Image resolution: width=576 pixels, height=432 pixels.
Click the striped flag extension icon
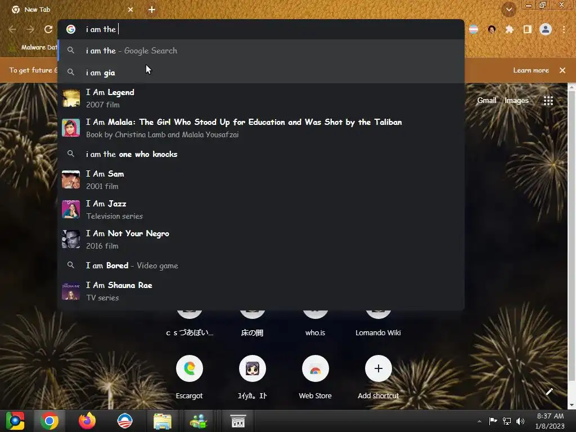474,29
